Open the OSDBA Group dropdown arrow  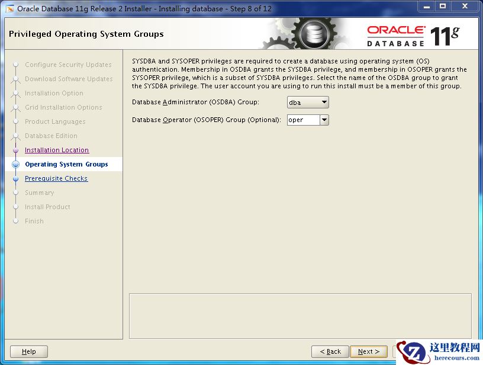pyautogui.click(x=324, y=103)
